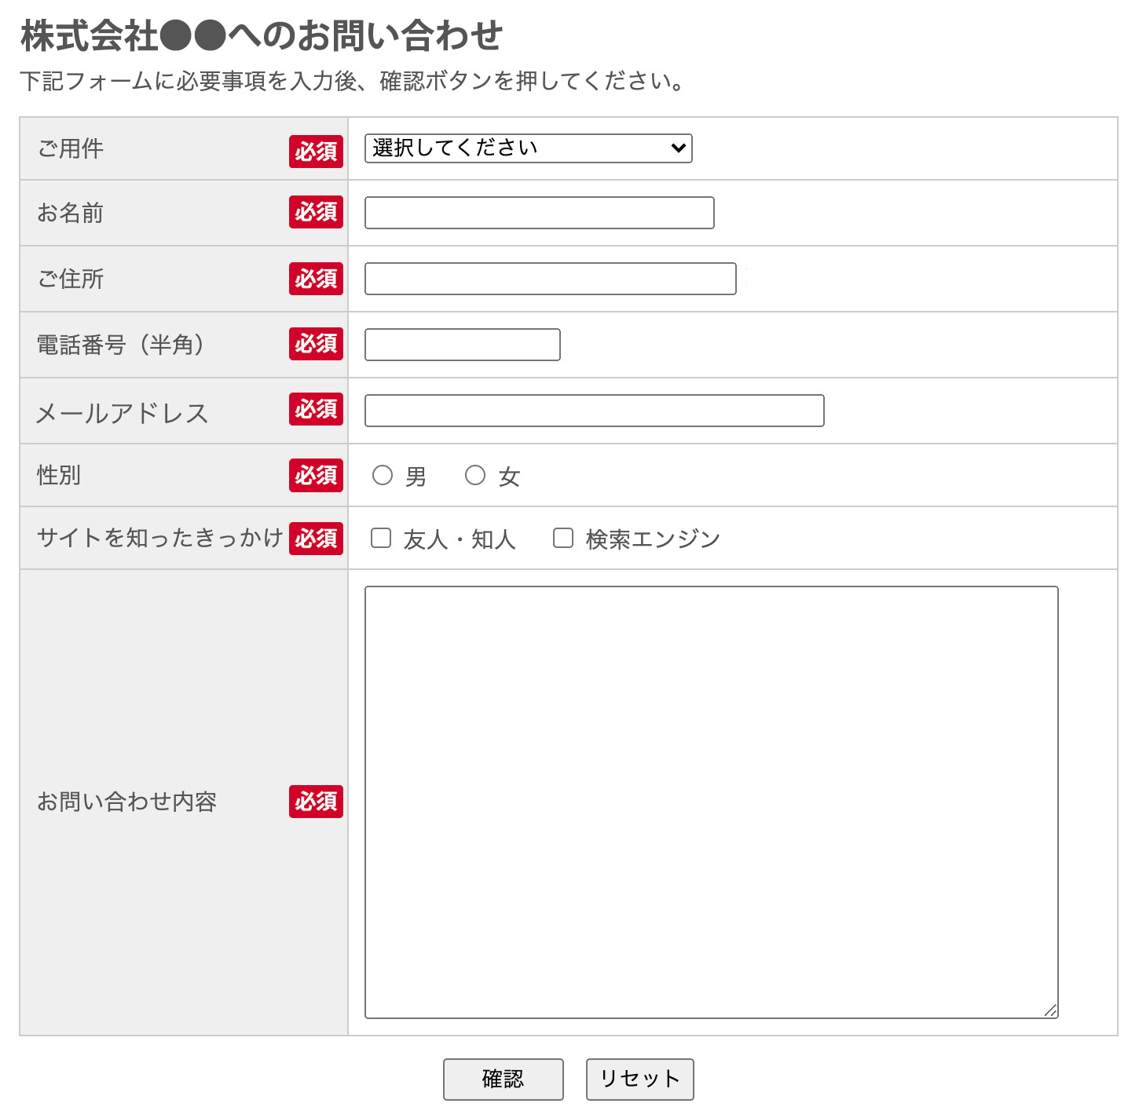The image size is (1139, 1118).
Task: Click the リセット button
Action: coord(640,1080)
